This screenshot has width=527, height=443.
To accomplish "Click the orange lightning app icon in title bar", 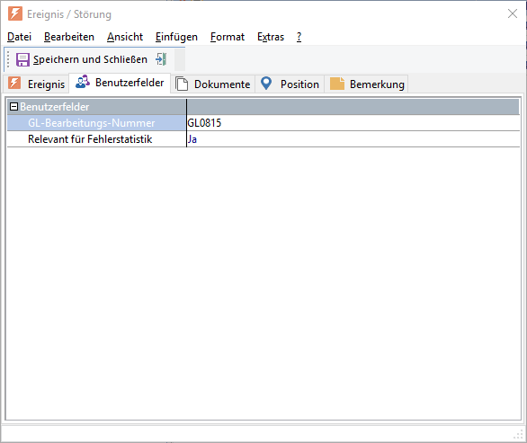I will click(15, 13).
